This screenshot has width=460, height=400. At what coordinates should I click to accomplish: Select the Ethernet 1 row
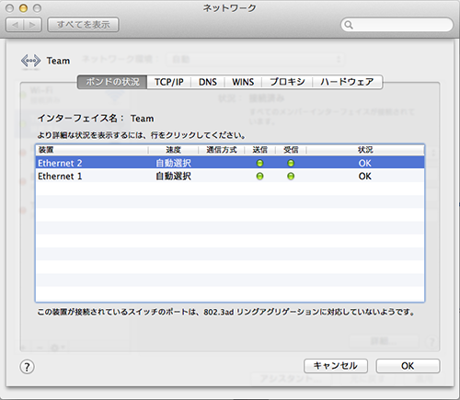coord(230,176)
